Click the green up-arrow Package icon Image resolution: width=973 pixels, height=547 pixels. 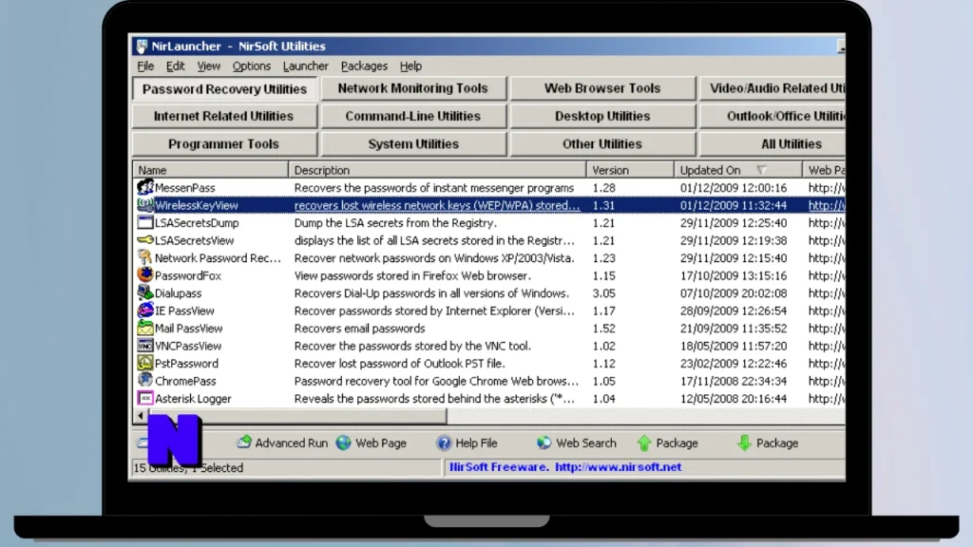pyautogui.click(x=644, y=443)
